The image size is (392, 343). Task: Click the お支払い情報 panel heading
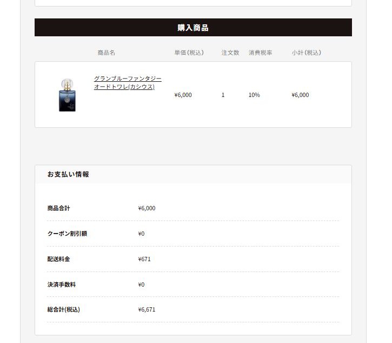click(x=68, y=174)
